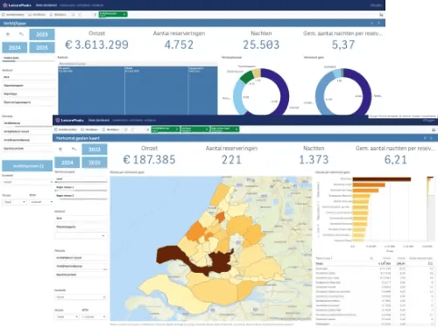This screenshot has height=328, width=438.
Task: Open the full-width dropdown below the blue button in the back sidebar
Action: (27, 182)
